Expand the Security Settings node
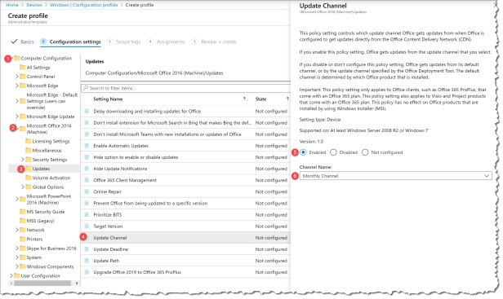Screen dimensions: 503x299 coord(23,160)
